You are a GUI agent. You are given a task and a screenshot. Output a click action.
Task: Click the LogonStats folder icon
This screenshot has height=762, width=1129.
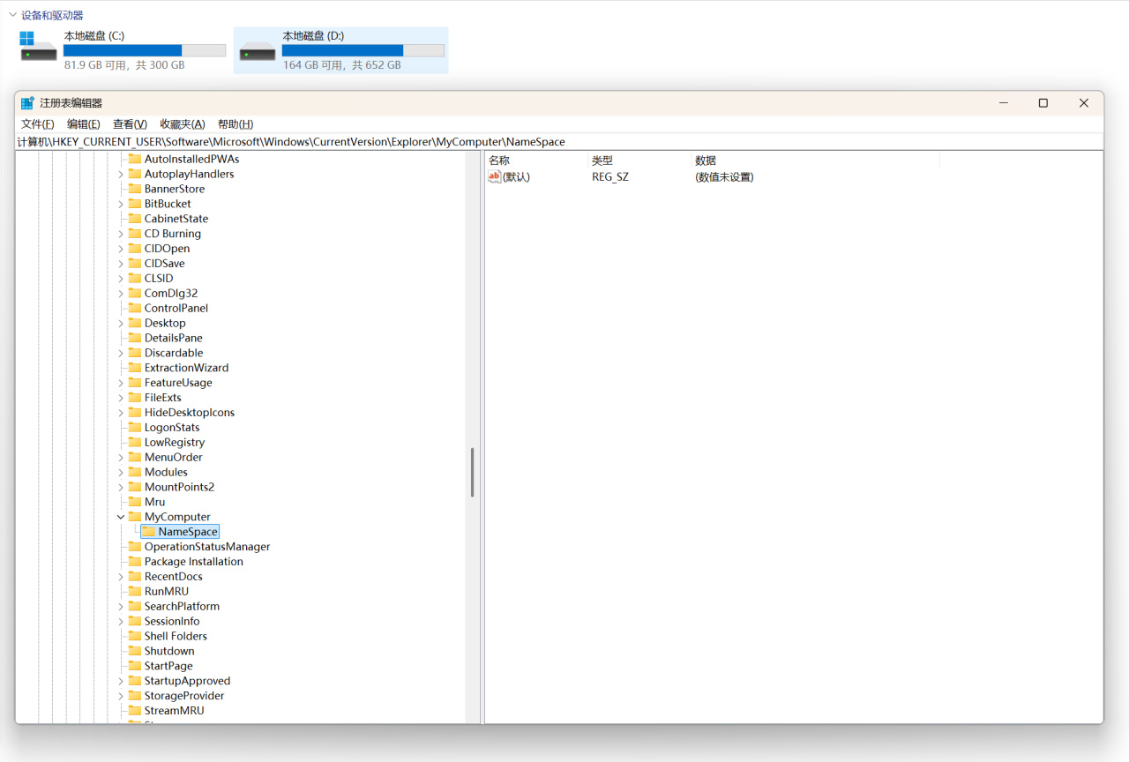pyautogui.click(x=135, y=427)
